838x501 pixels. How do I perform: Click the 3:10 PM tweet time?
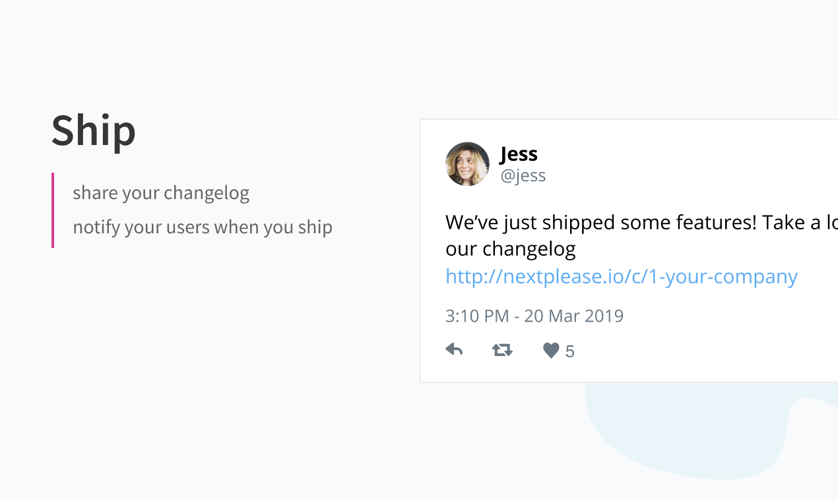476,316
